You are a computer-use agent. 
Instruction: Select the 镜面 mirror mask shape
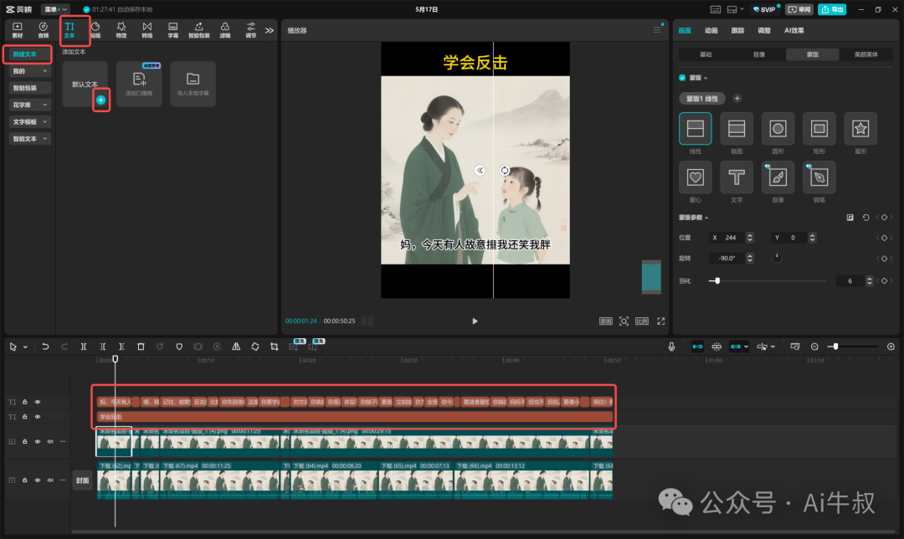[x=737, y=129]
